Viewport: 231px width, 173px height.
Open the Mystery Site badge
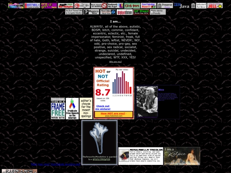pos(92,12)
